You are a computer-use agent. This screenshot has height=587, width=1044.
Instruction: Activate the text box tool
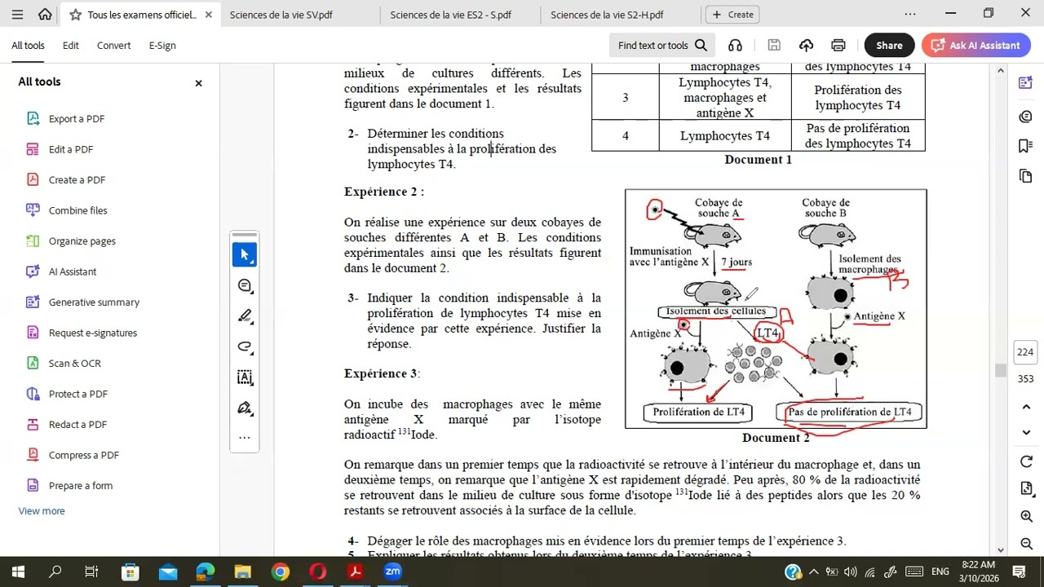pyautogui.click(x=244, y=377)
